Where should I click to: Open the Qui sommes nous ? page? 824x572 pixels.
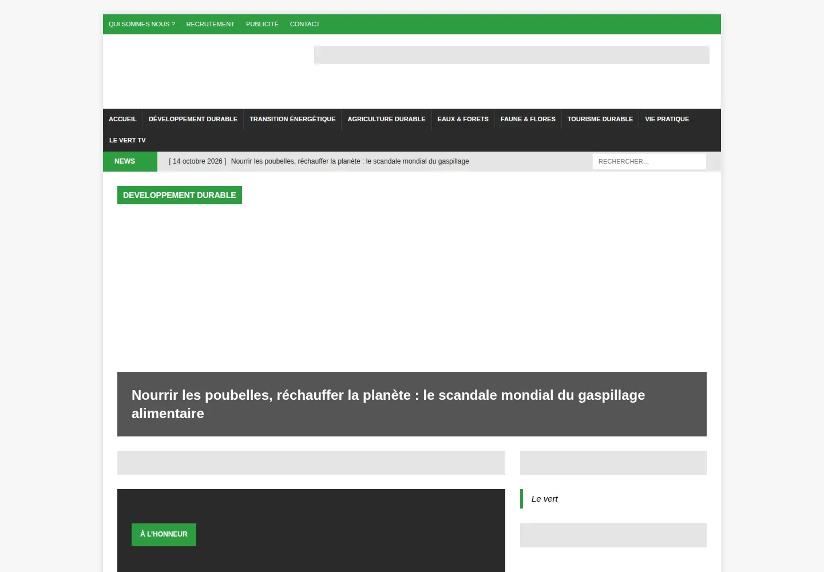coord(142,24)
